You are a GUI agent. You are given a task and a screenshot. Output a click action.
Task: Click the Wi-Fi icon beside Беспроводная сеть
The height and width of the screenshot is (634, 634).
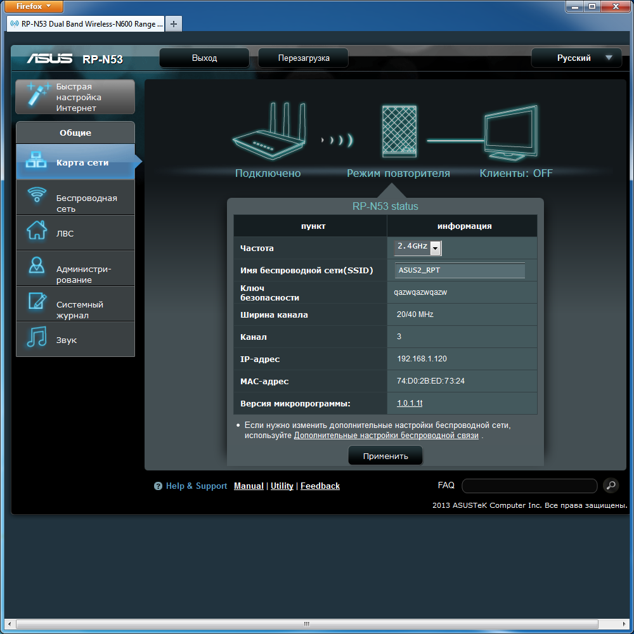[37, 195]
